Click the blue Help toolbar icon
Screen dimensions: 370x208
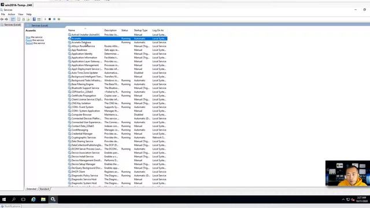click(x=34, y=19)
